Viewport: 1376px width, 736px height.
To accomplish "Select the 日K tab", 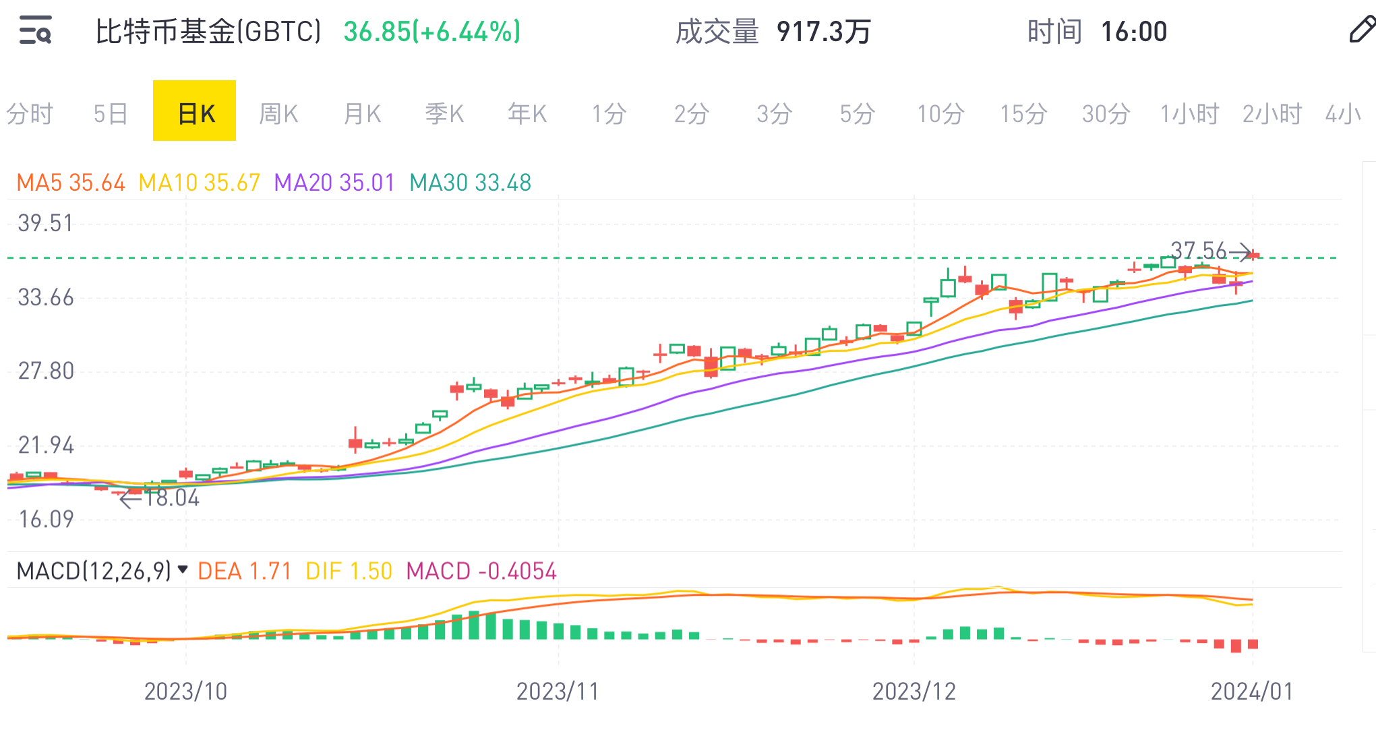I will click(195, 112).
